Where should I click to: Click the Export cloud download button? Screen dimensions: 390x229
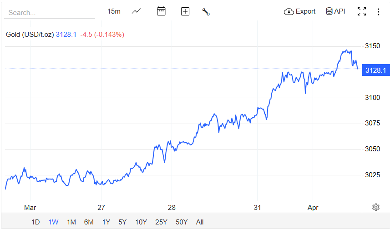[x=299, y=11]
